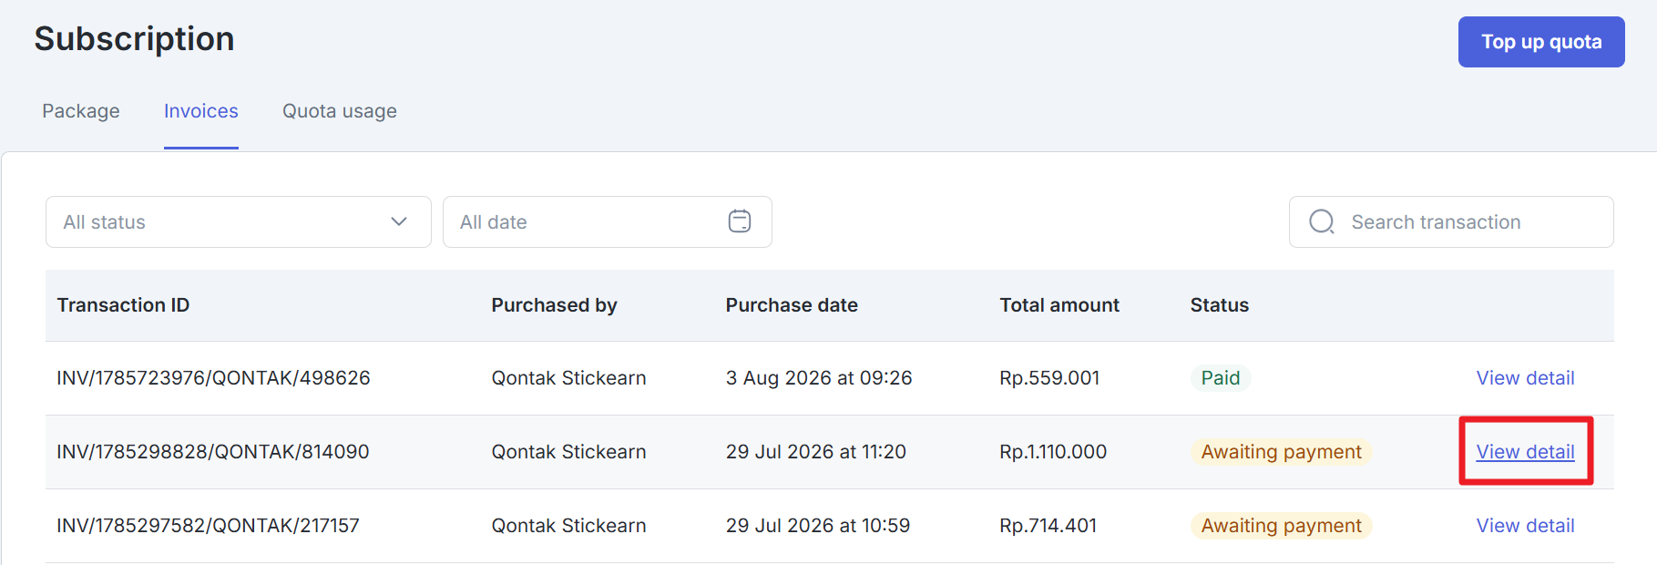This screenshot has height=565, width=1657.
Task: Switch to the Package tab
Action: pos(81,111)
